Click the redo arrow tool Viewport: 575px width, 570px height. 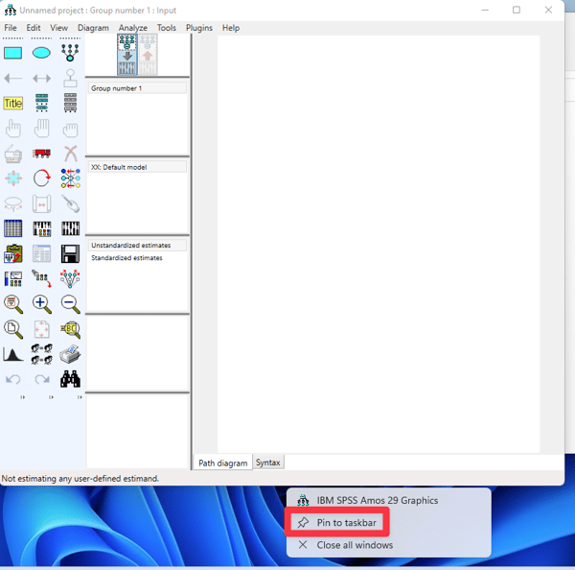click(x=42, y=379)
